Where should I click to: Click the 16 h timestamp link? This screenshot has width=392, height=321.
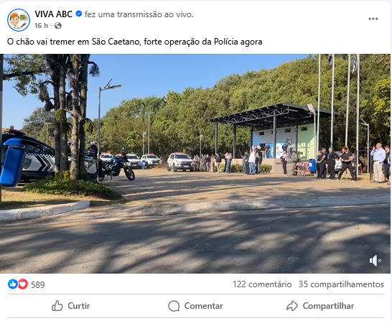[x=41, y=26]
